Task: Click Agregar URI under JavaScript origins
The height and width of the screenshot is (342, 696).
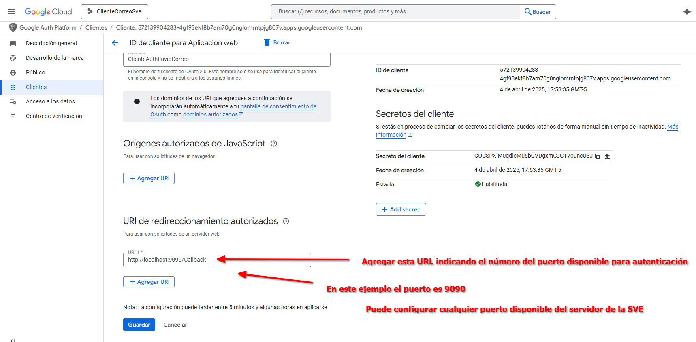Action: [x=149, y=178]
